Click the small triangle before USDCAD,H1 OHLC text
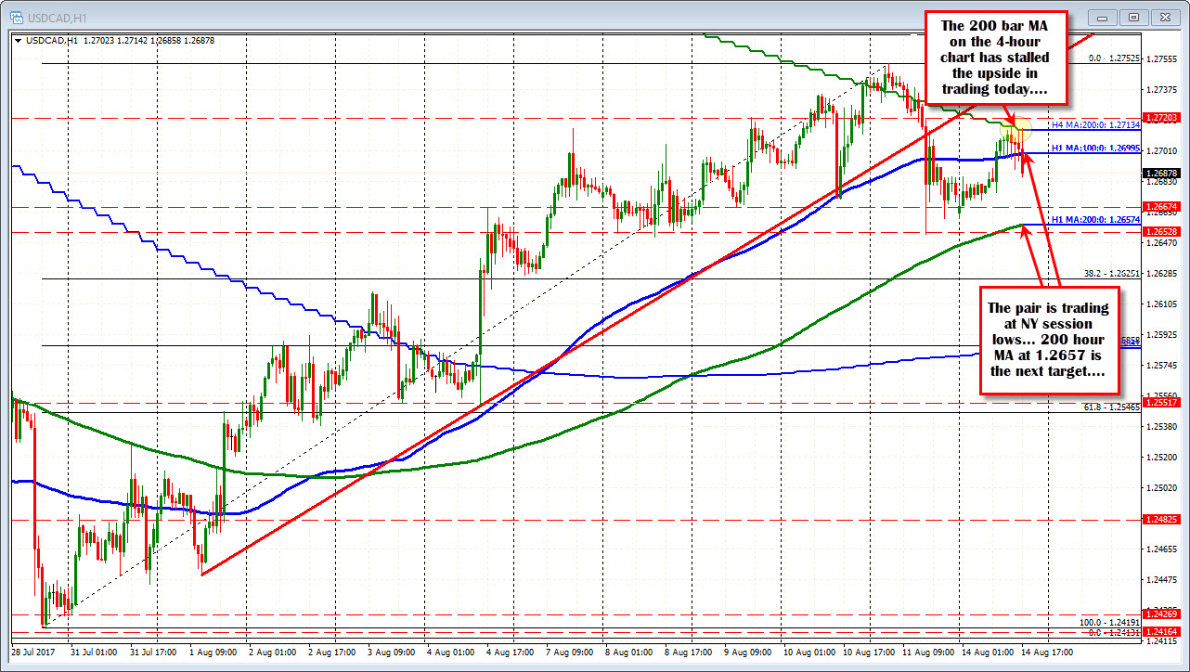 click(18, 41)
